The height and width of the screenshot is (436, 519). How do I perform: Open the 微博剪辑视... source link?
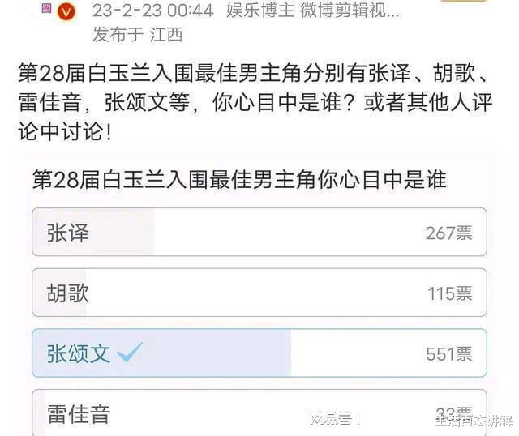[x=350, y=11]
